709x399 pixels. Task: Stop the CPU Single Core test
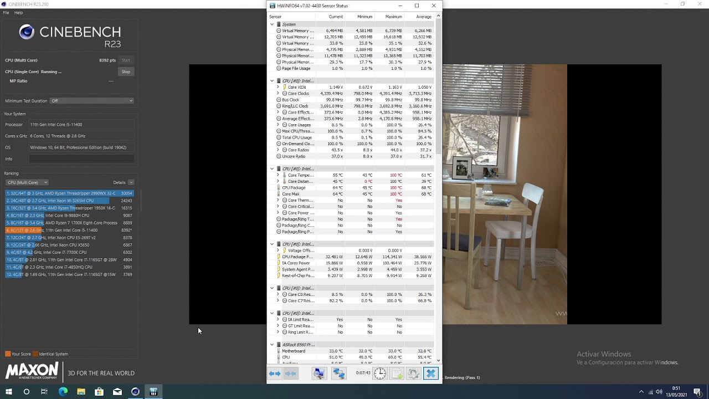point(126,71)
